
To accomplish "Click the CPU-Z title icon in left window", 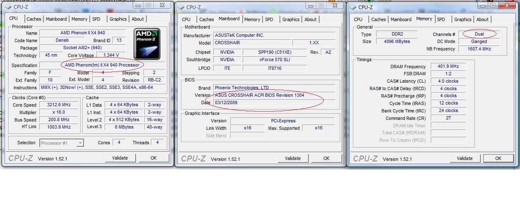I will [x=8, y=7].
